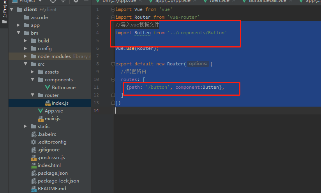Click the App.vue Vue icon in tree
321x193 pixels.
click(41, 111)
